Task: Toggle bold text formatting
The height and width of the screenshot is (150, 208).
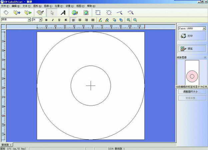Action: (x=46, y=20)
